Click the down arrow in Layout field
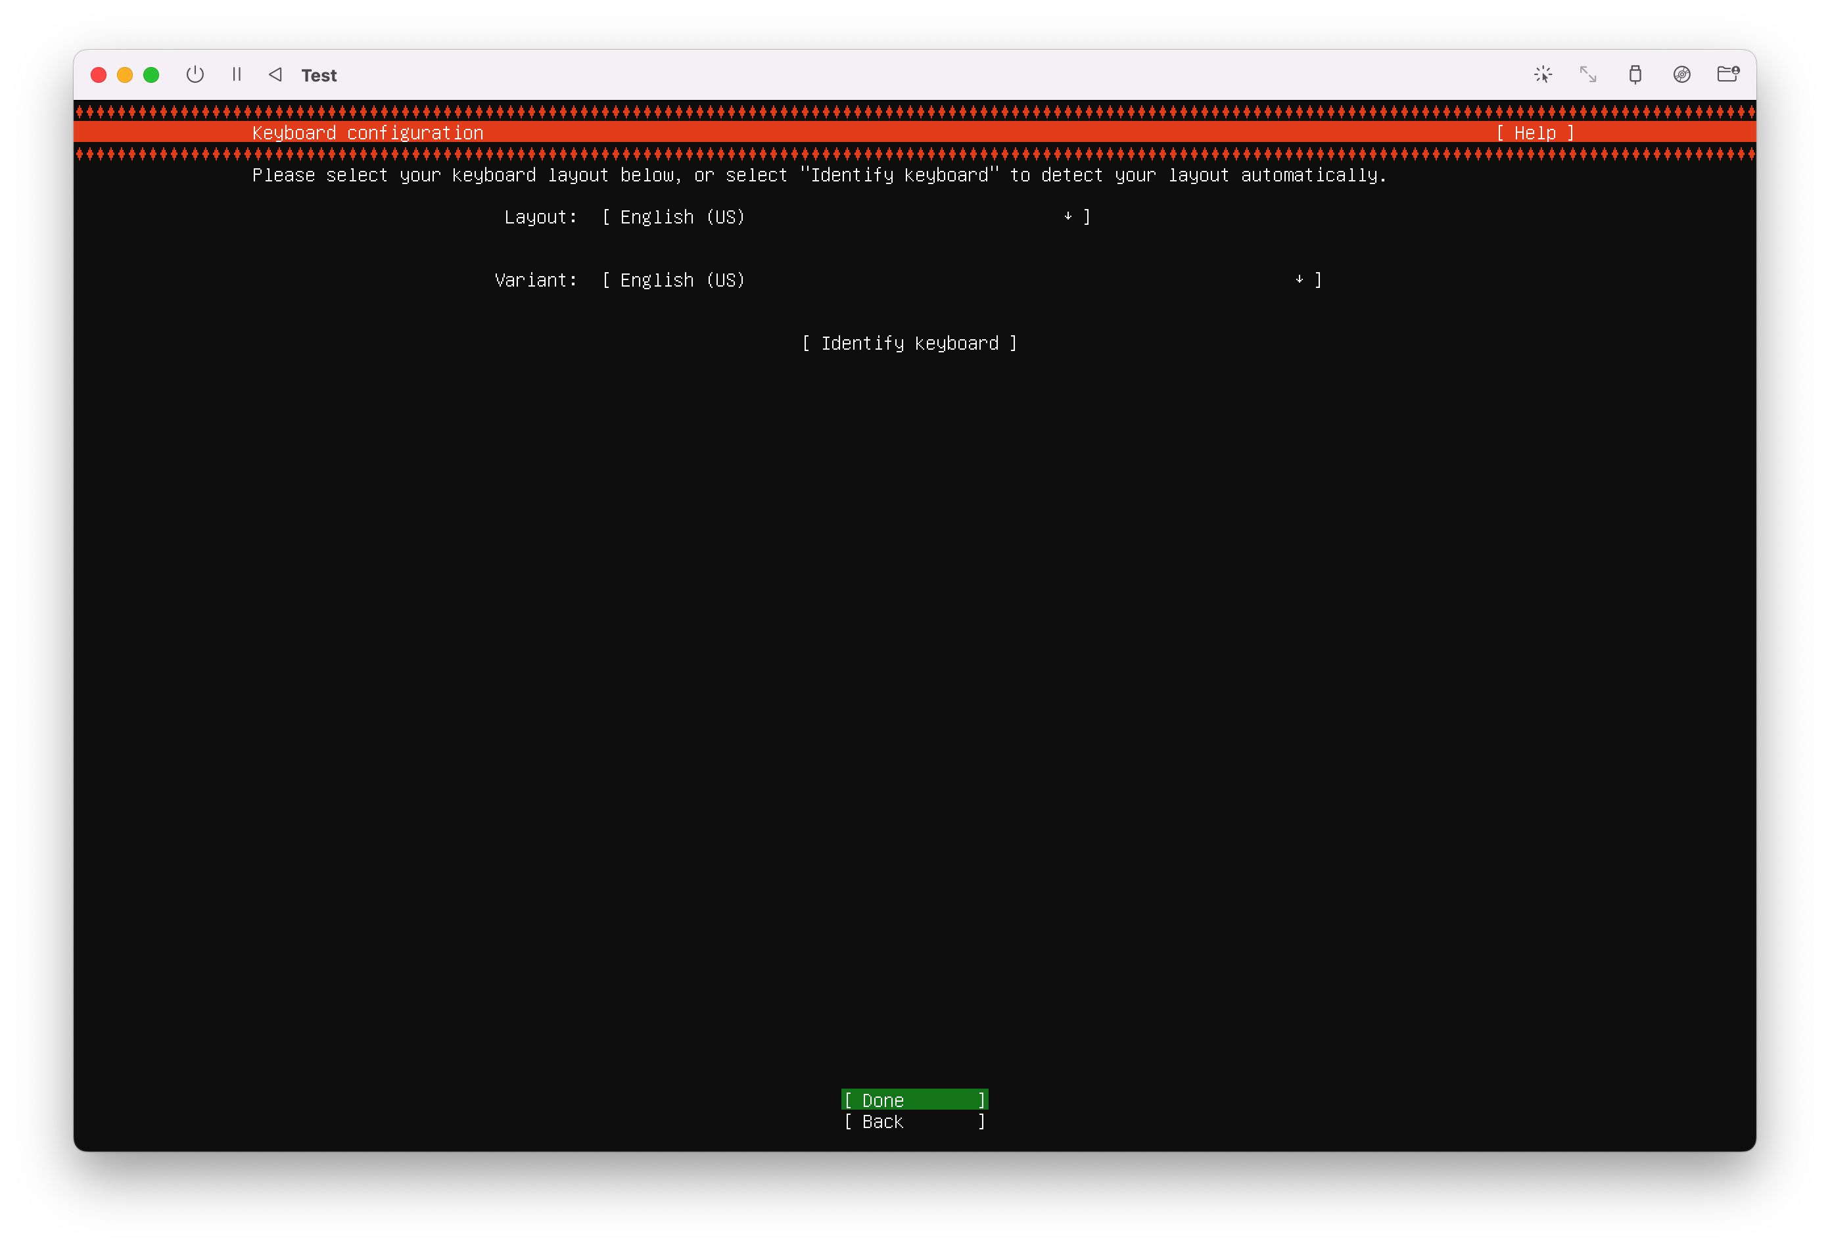Viewport: 1830px width, 1249px height. pos(1067,216)
